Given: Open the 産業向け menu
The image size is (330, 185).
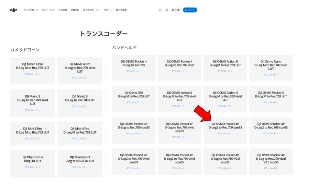Looking at the screenshot, I should pyautogui.click(x=75, y=10).
